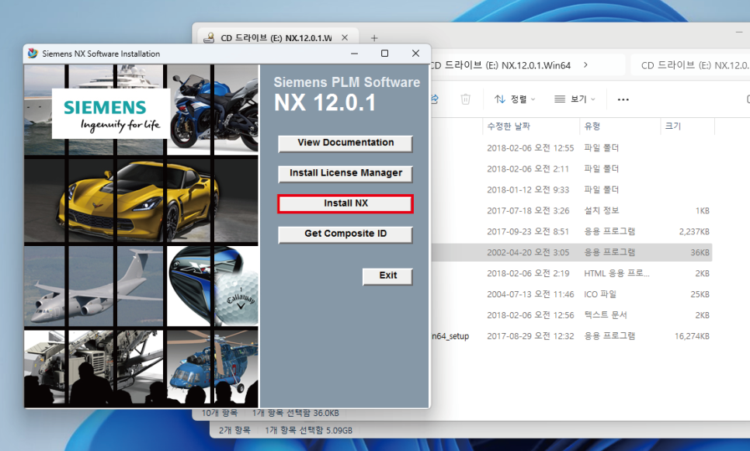Close the CD drive Explorer tab
The width and height of the screenshot is (750, 451).
coord(345,38)
